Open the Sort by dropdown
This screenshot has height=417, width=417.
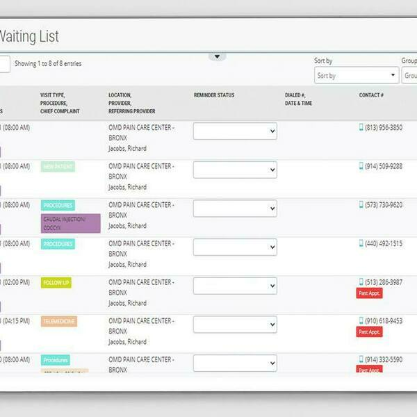tap(356, 76)
